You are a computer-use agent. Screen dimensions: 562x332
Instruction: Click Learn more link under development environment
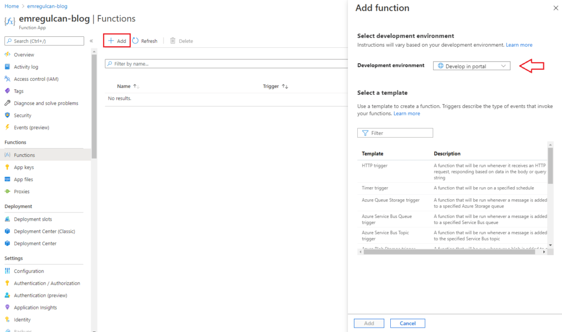tap(519, 45)
